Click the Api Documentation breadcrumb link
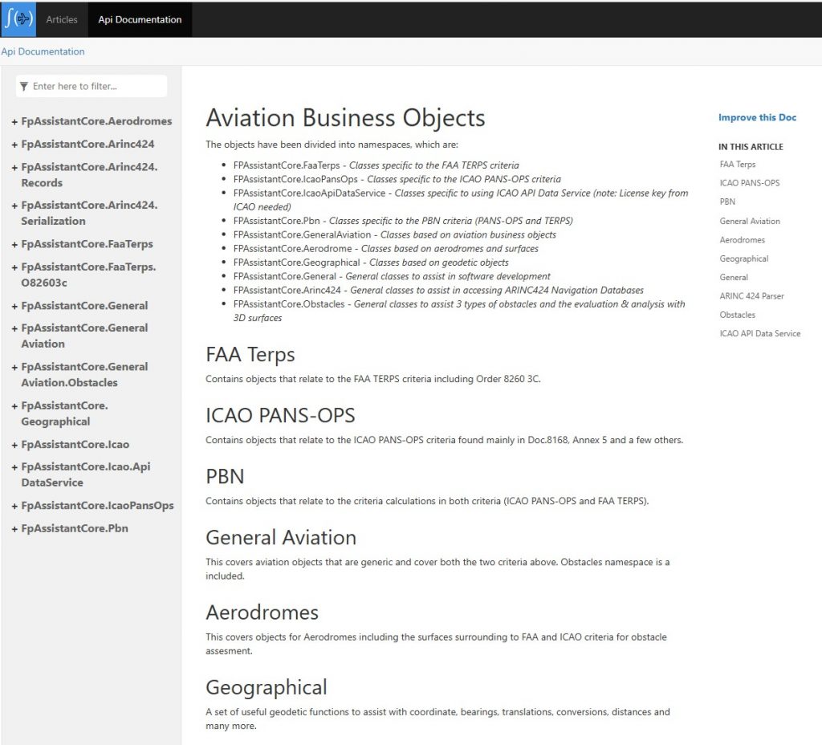The height and width of the screenshot is (745, 822). pyautogui.click(x=43, y=51)
